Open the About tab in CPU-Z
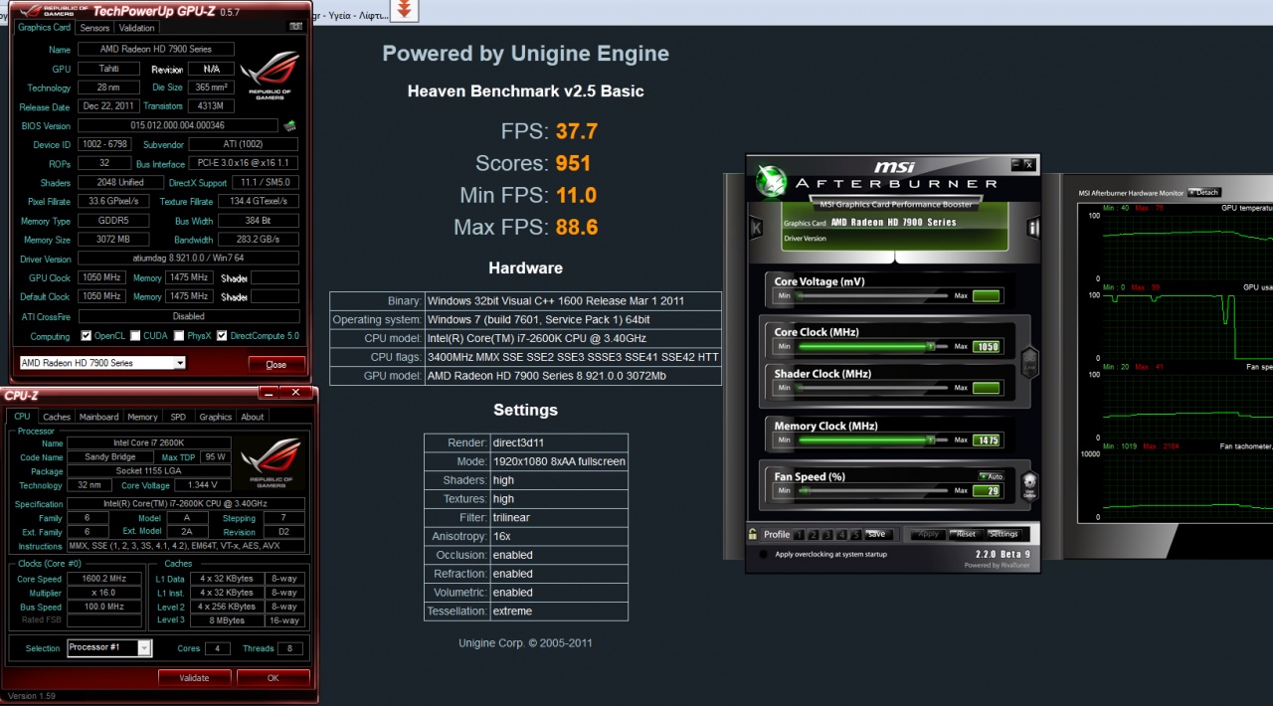Screen dimensions: 1273x706 point(253,417)
